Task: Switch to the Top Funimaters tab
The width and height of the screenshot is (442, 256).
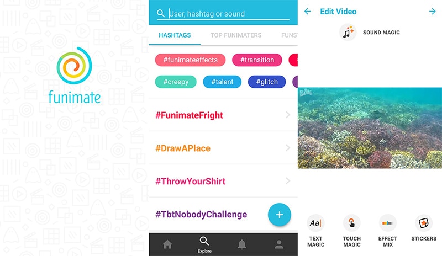Action: (x=236, y=35)
